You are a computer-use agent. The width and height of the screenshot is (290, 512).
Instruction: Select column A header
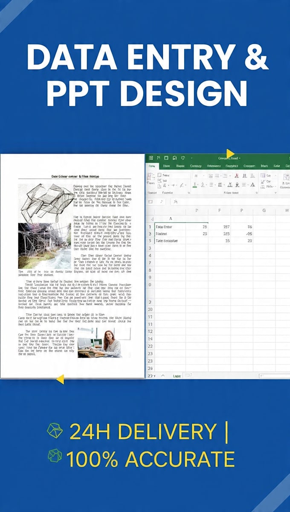point(171,218)
